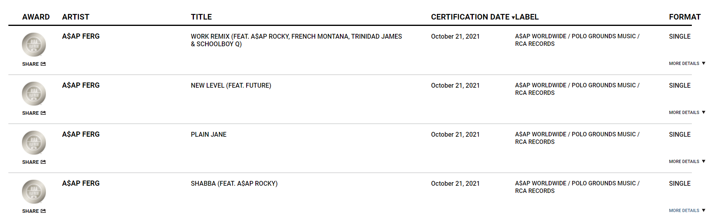Viewport: 711px width, 218px height.
Task: Sort table by Artist column header
Action: [75, 17]
